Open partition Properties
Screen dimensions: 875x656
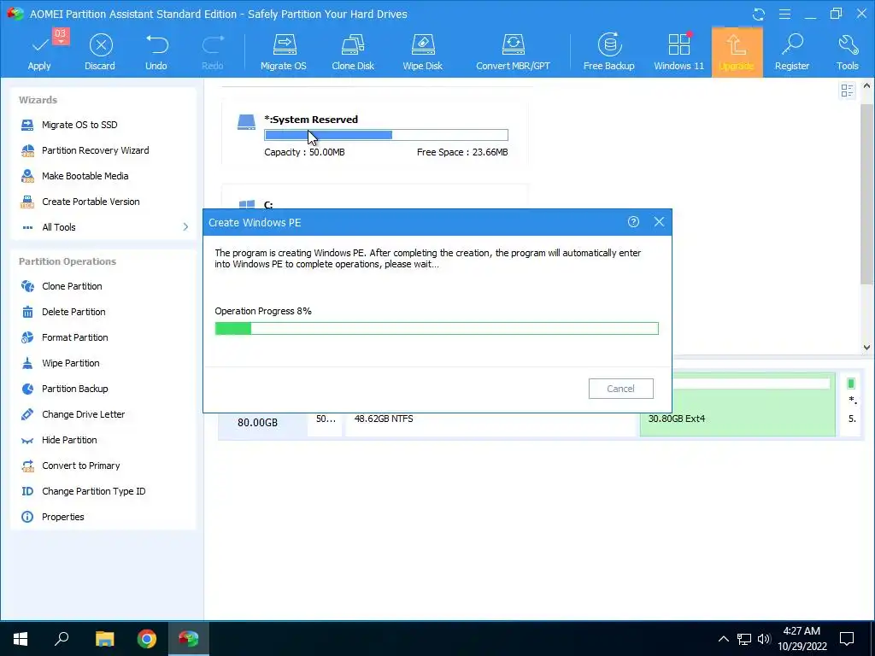52,517
